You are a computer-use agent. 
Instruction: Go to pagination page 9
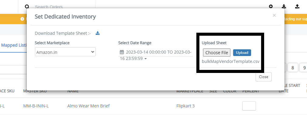[304, 67]
